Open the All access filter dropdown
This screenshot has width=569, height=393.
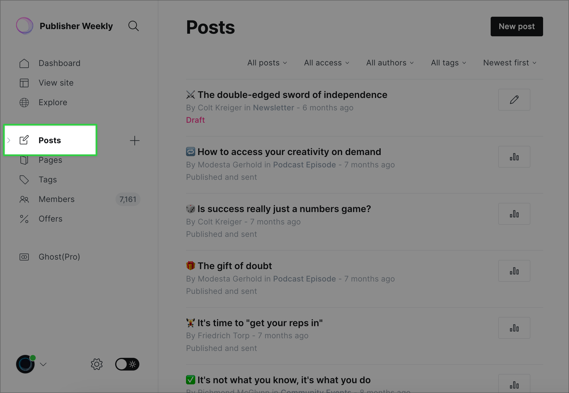point(327,63)
